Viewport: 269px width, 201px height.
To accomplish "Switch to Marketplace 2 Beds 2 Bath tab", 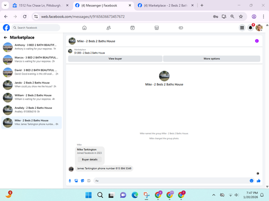I will click(x=165, y=5).
